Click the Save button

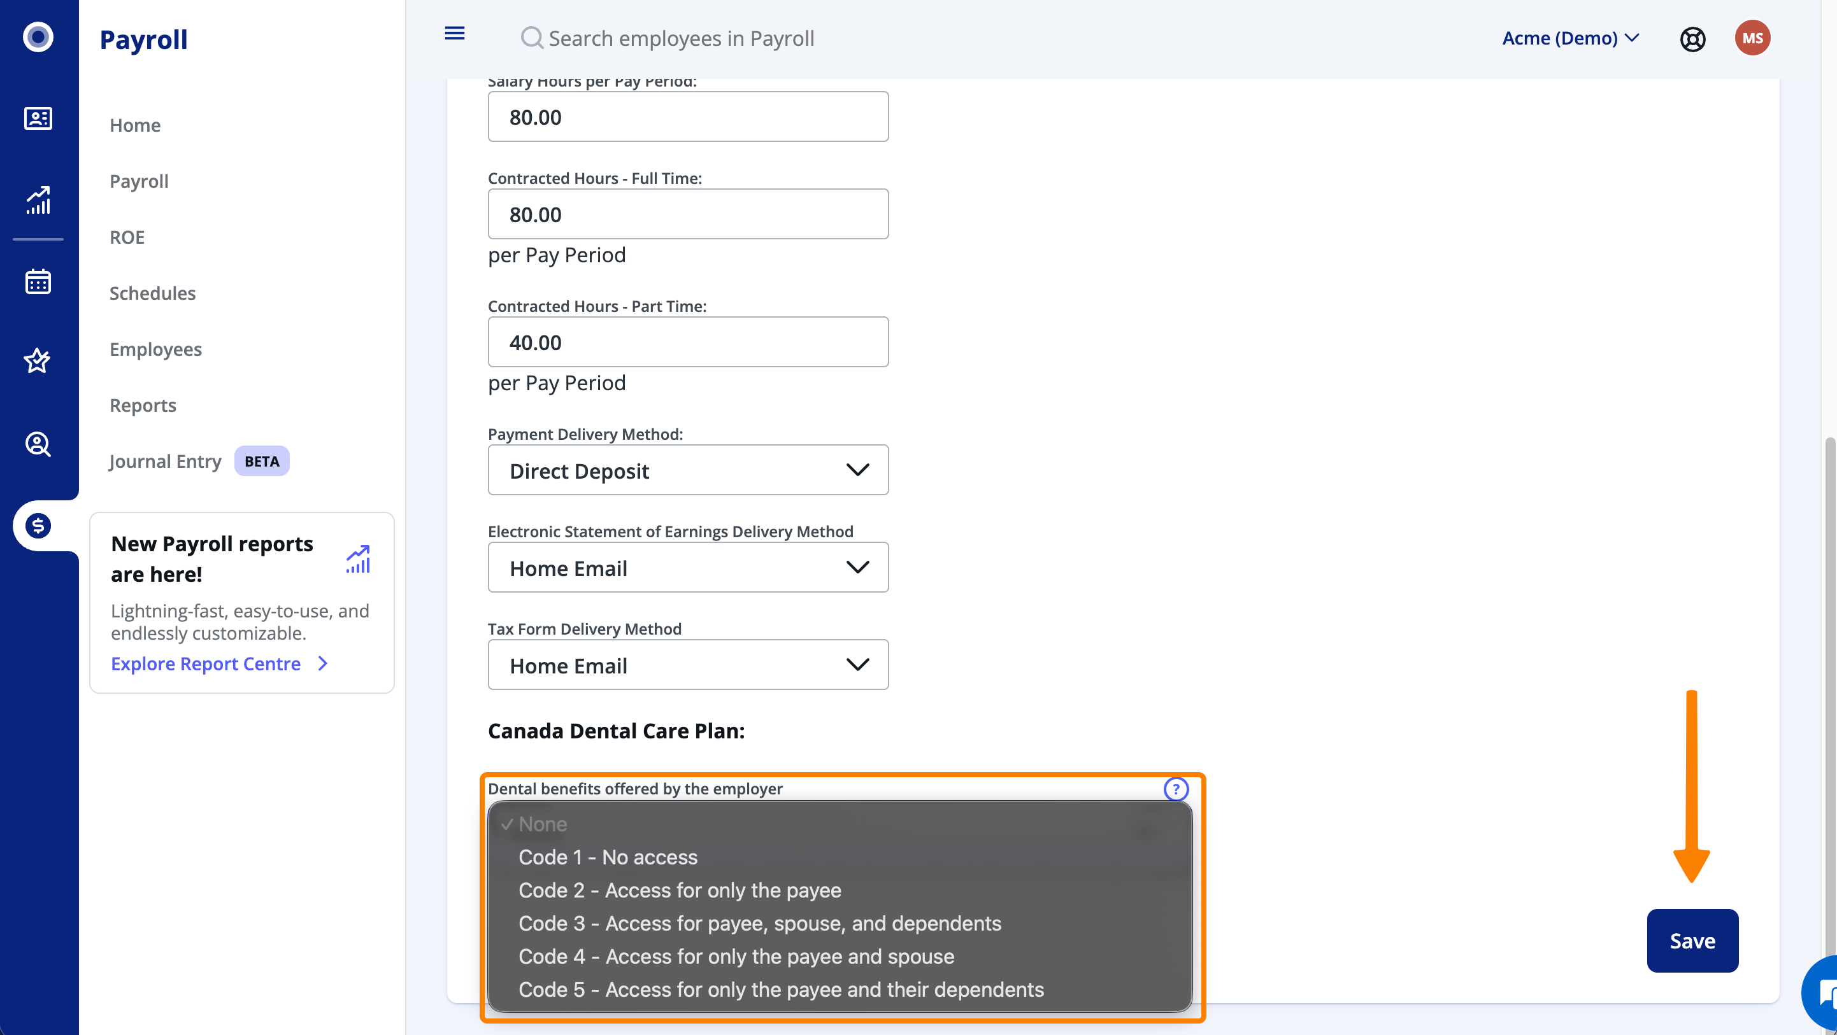click(x=1692, y=940)
